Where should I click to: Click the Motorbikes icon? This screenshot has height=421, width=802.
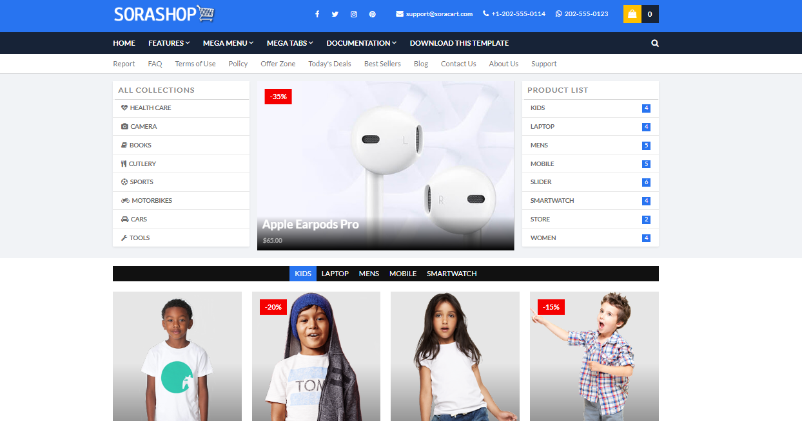pos(125,201)
